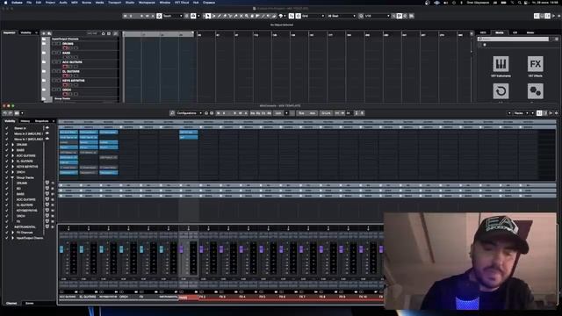Click MixConsole redo arrow icon

[x=11, y=113]
